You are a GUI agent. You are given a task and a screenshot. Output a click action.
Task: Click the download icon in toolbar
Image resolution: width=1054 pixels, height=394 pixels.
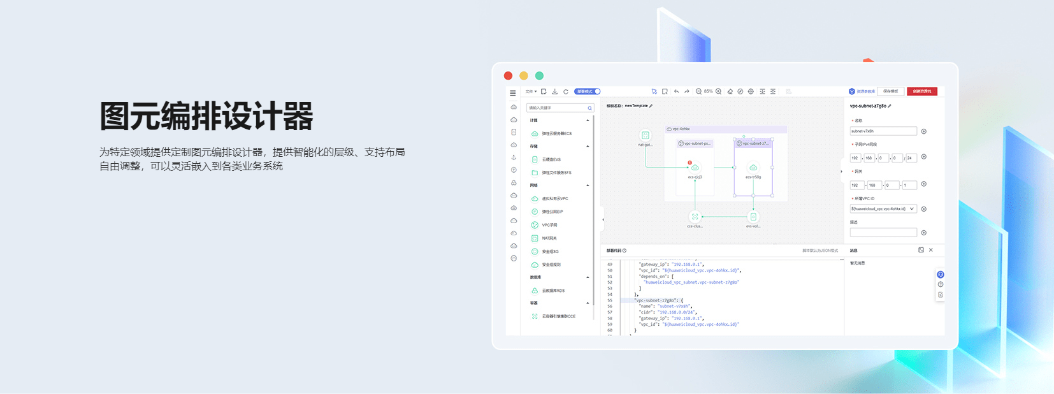point(555,92)
